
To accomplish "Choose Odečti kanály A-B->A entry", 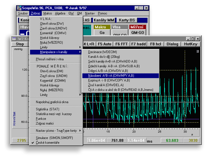I will [120, 66].
